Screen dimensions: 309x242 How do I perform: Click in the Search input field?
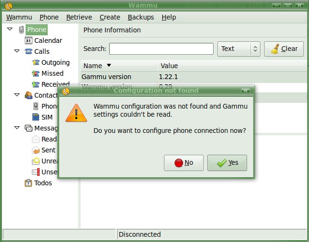pos(161,49)
